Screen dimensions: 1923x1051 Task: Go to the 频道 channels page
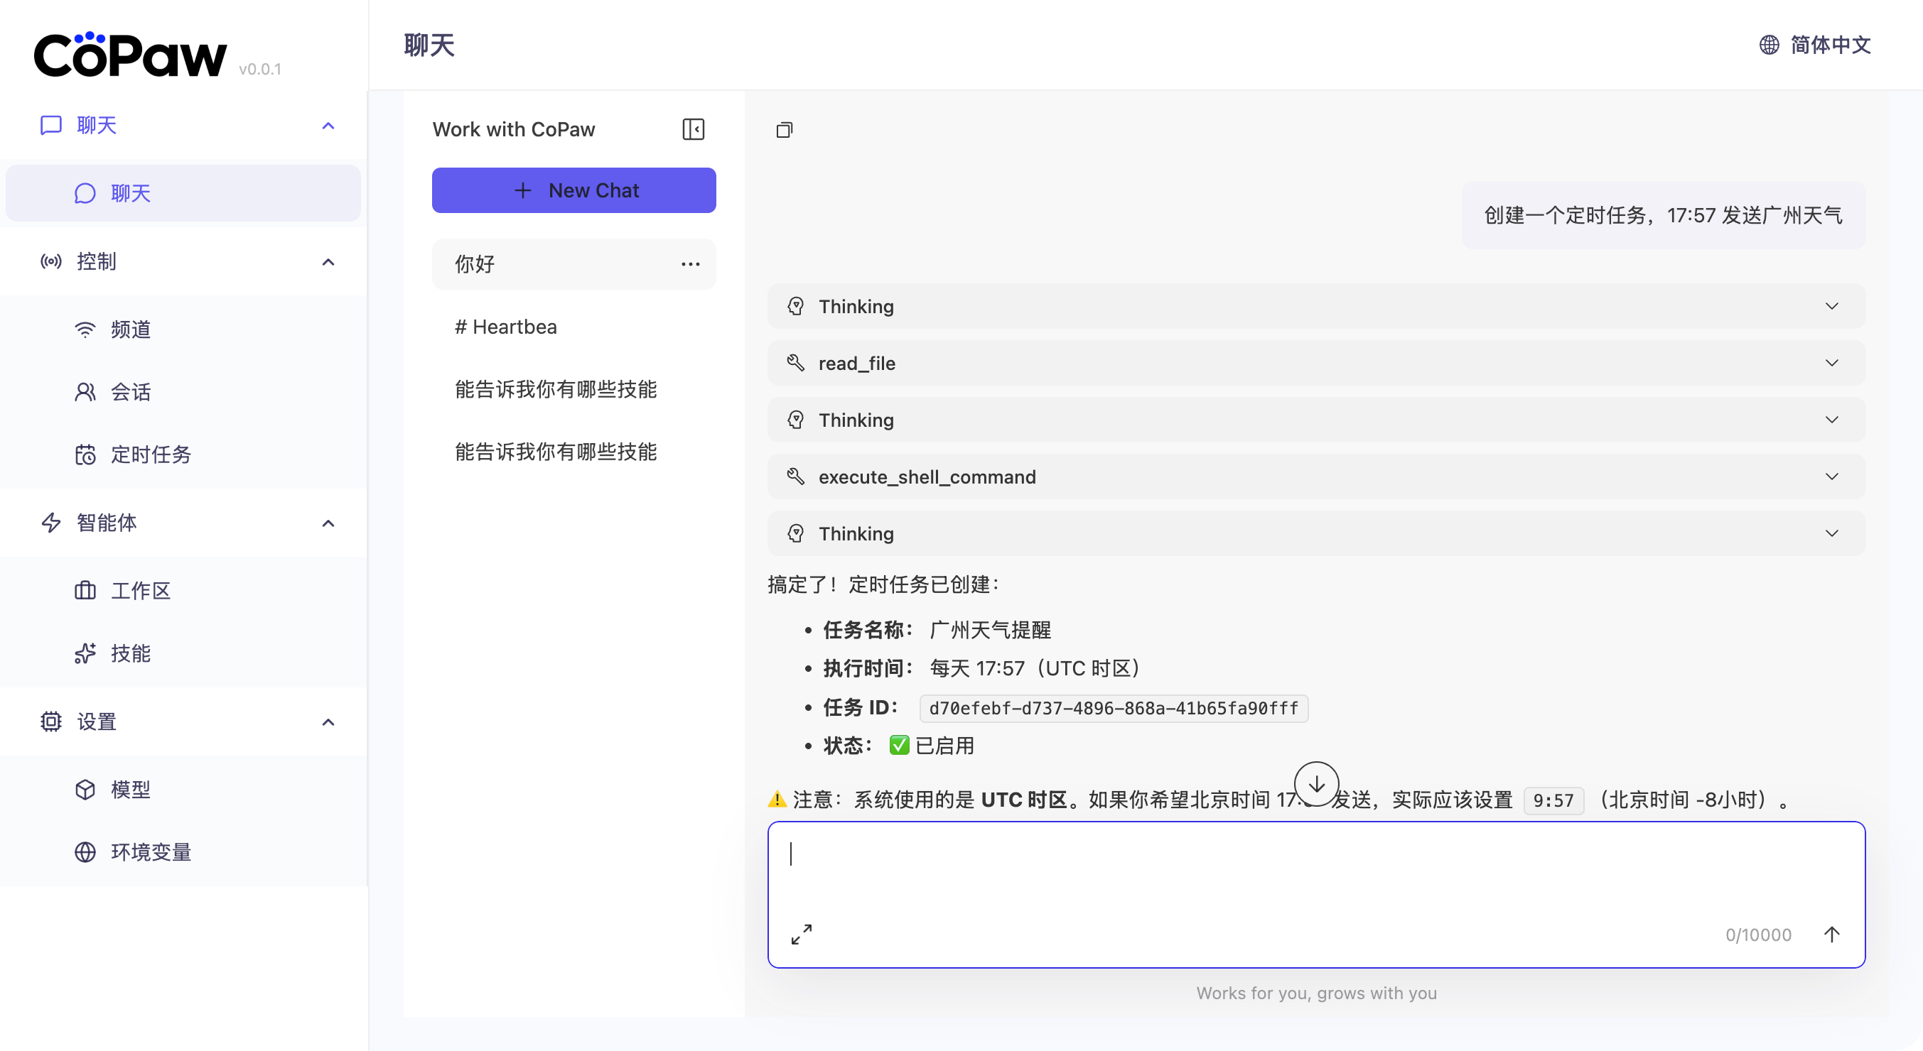(x=131, y=330)
